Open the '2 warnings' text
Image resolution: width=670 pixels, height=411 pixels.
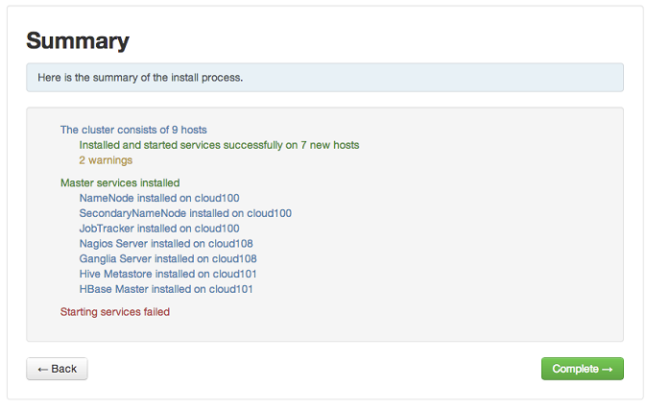106,160
